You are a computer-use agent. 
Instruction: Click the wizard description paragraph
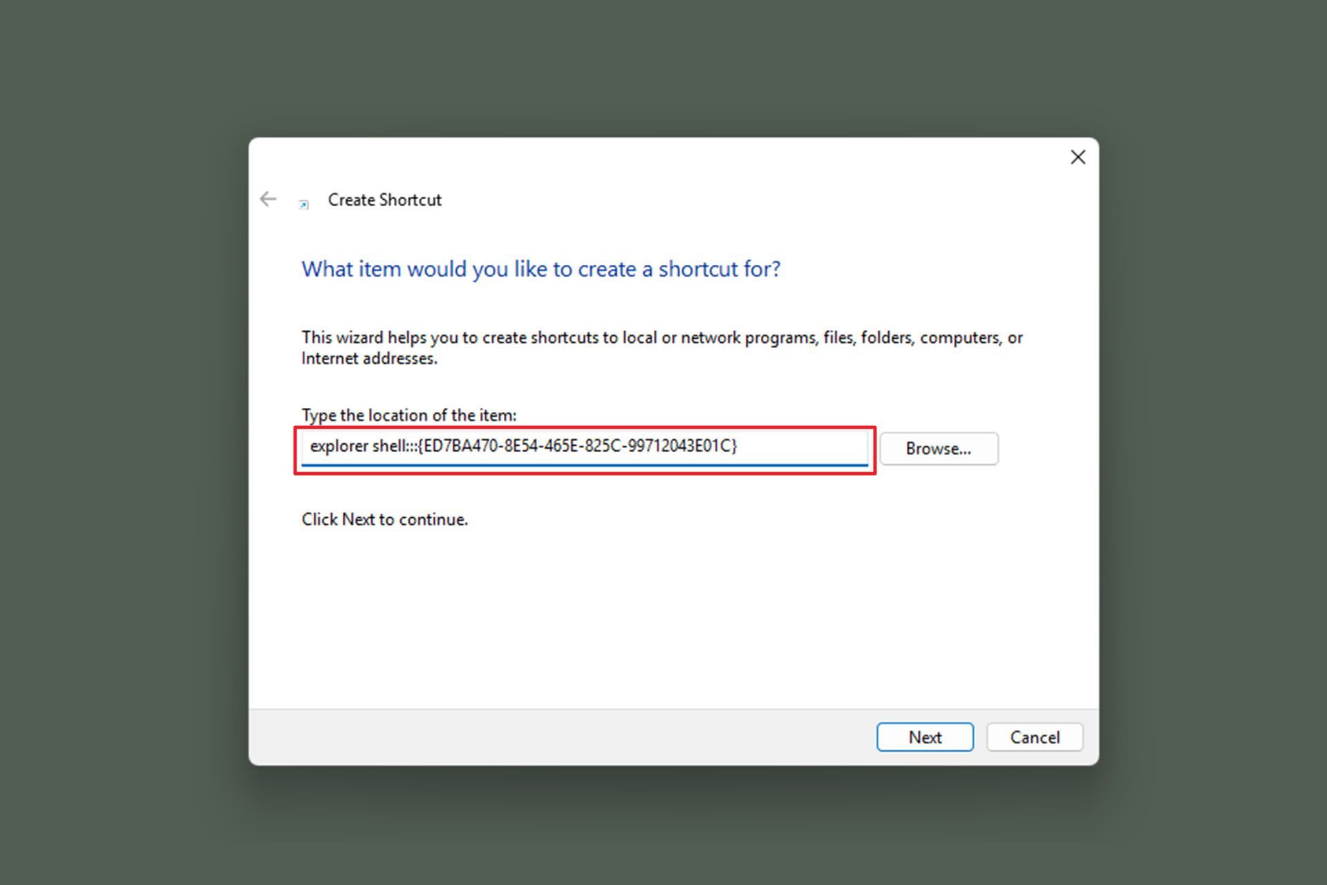point(661,337)
